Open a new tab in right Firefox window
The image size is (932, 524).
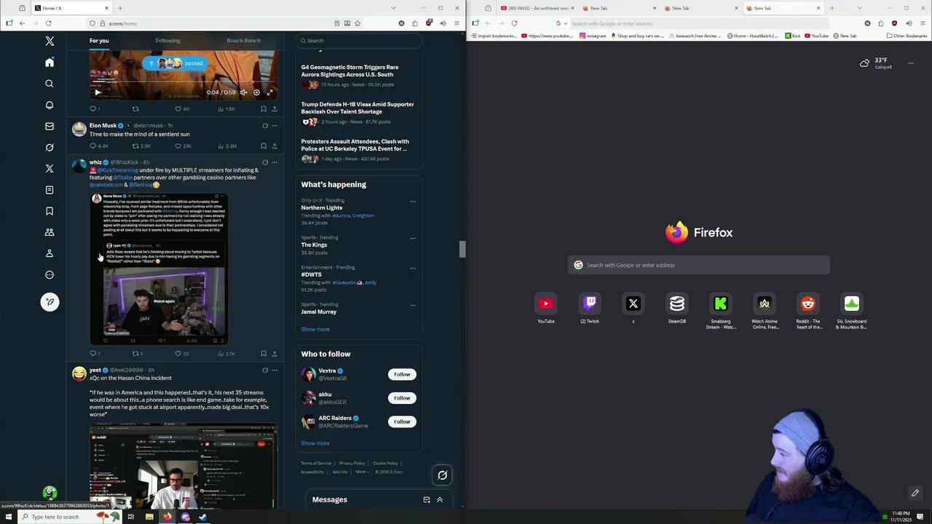pyautogui.click(x=832, y=8)
